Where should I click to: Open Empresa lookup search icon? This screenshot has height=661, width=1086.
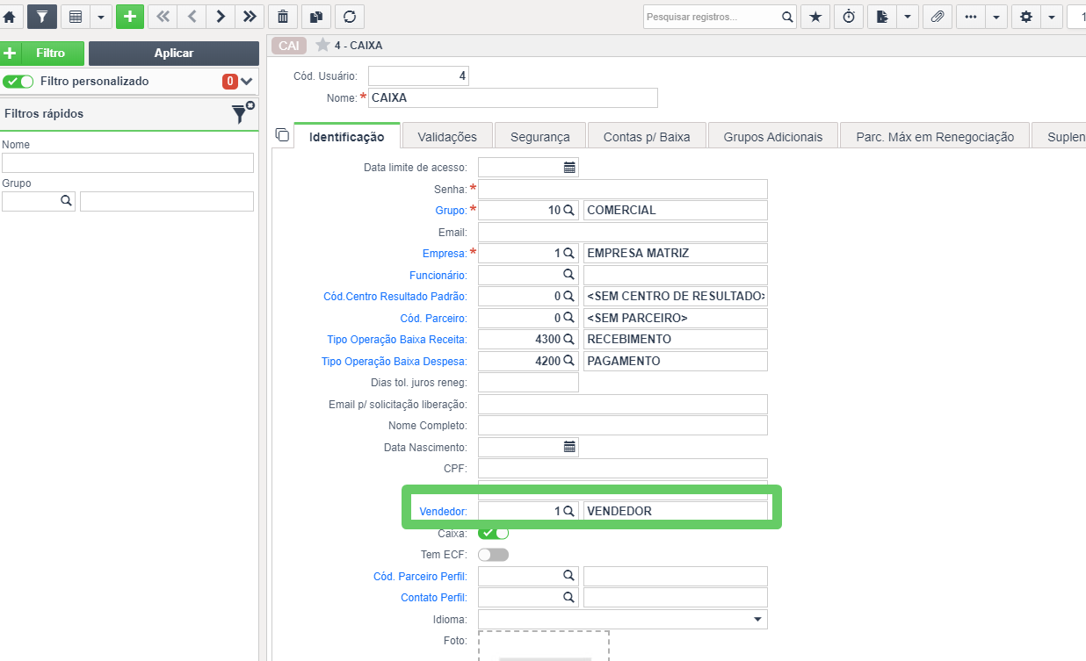tap(569, 253)
